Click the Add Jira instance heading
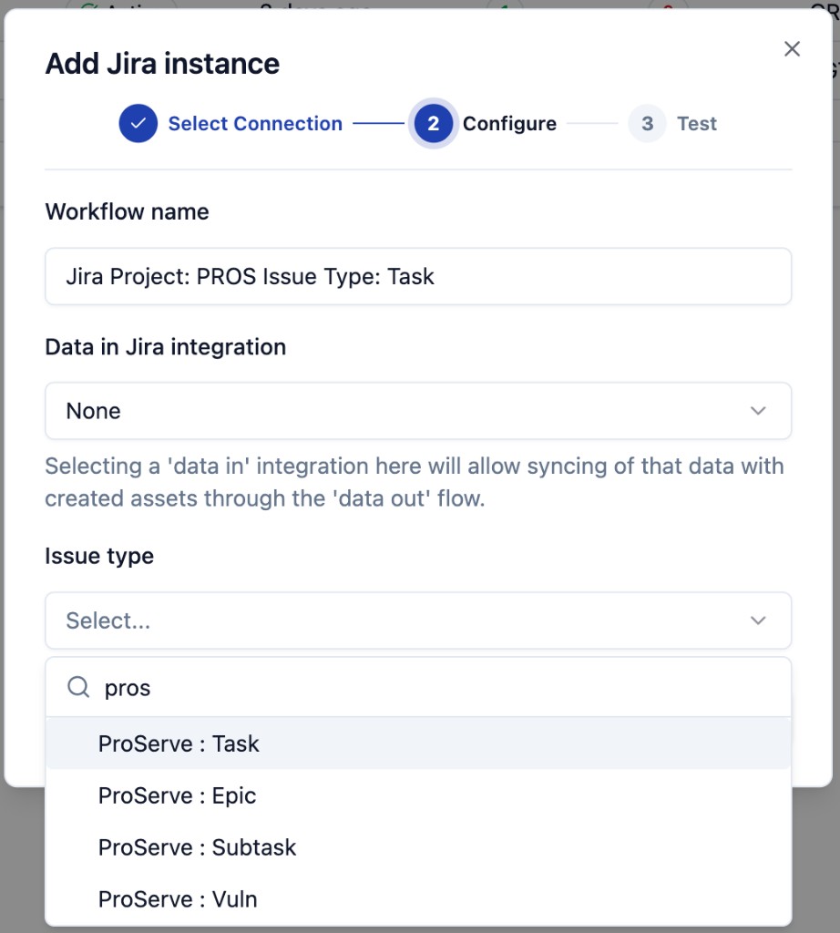The width and height of the screenshot is (840, 933). click(x=162, y=64)
